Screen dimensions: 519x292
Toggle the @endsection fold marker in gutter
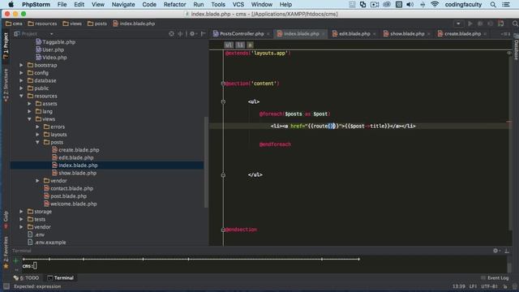click(x=223, y=230)
